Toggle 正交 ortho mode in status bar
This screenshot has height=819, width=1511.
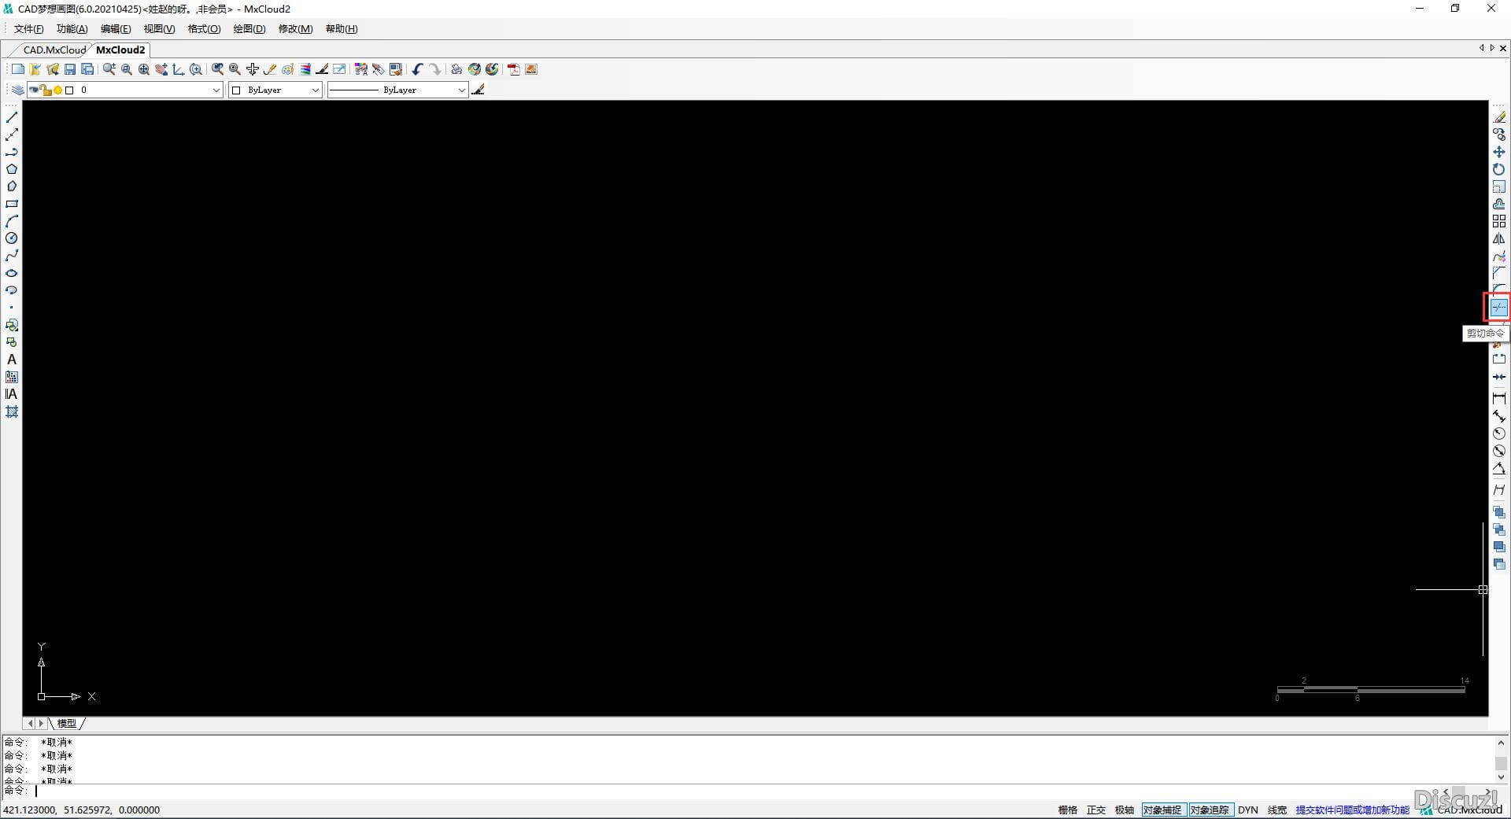pyautogui.click(x=1096, y=810)
